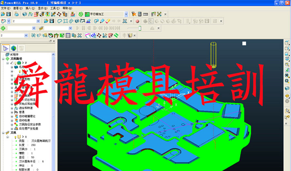Click the toolpath strategies green icon
The image size is (291, 171).
click(81, 14)
